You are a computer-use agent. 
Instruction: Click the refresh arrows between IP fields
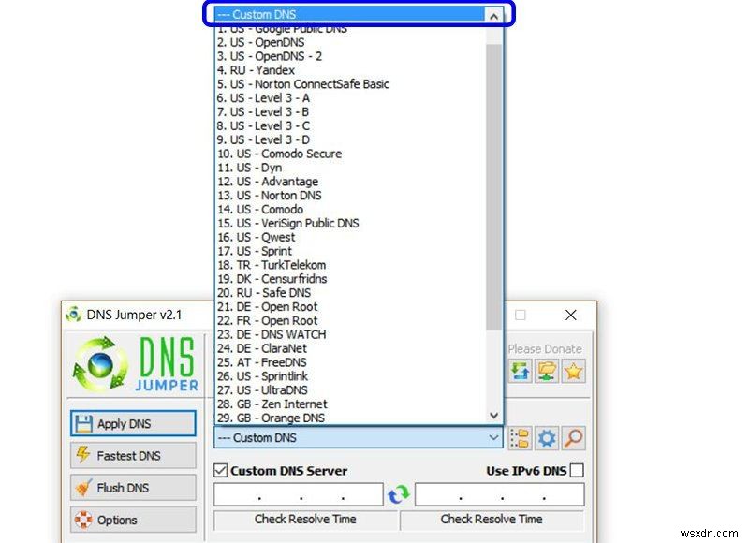(400, 494)
